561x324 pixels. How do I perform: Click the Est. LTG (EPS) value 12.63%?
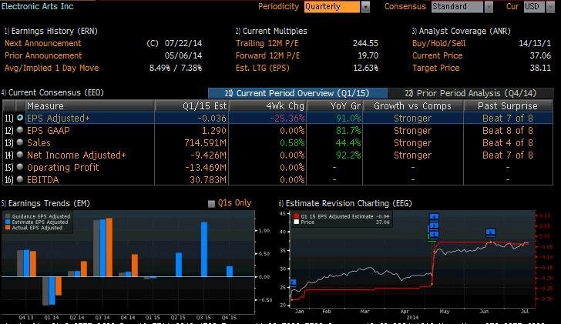[365, 68]
